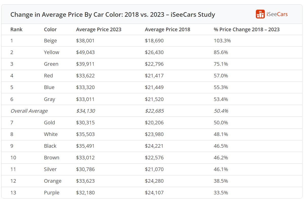
Task: Click the iSeeCars logo icon
Action: click(x=260, y=14)
